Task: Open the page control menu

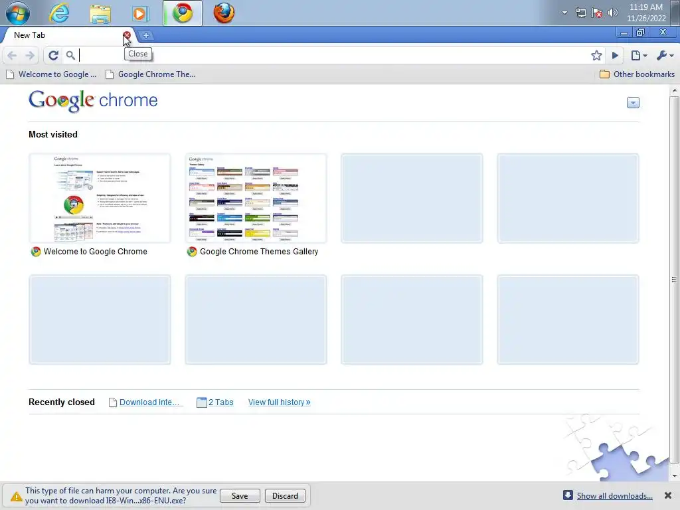Action: (x=639, y=56)
